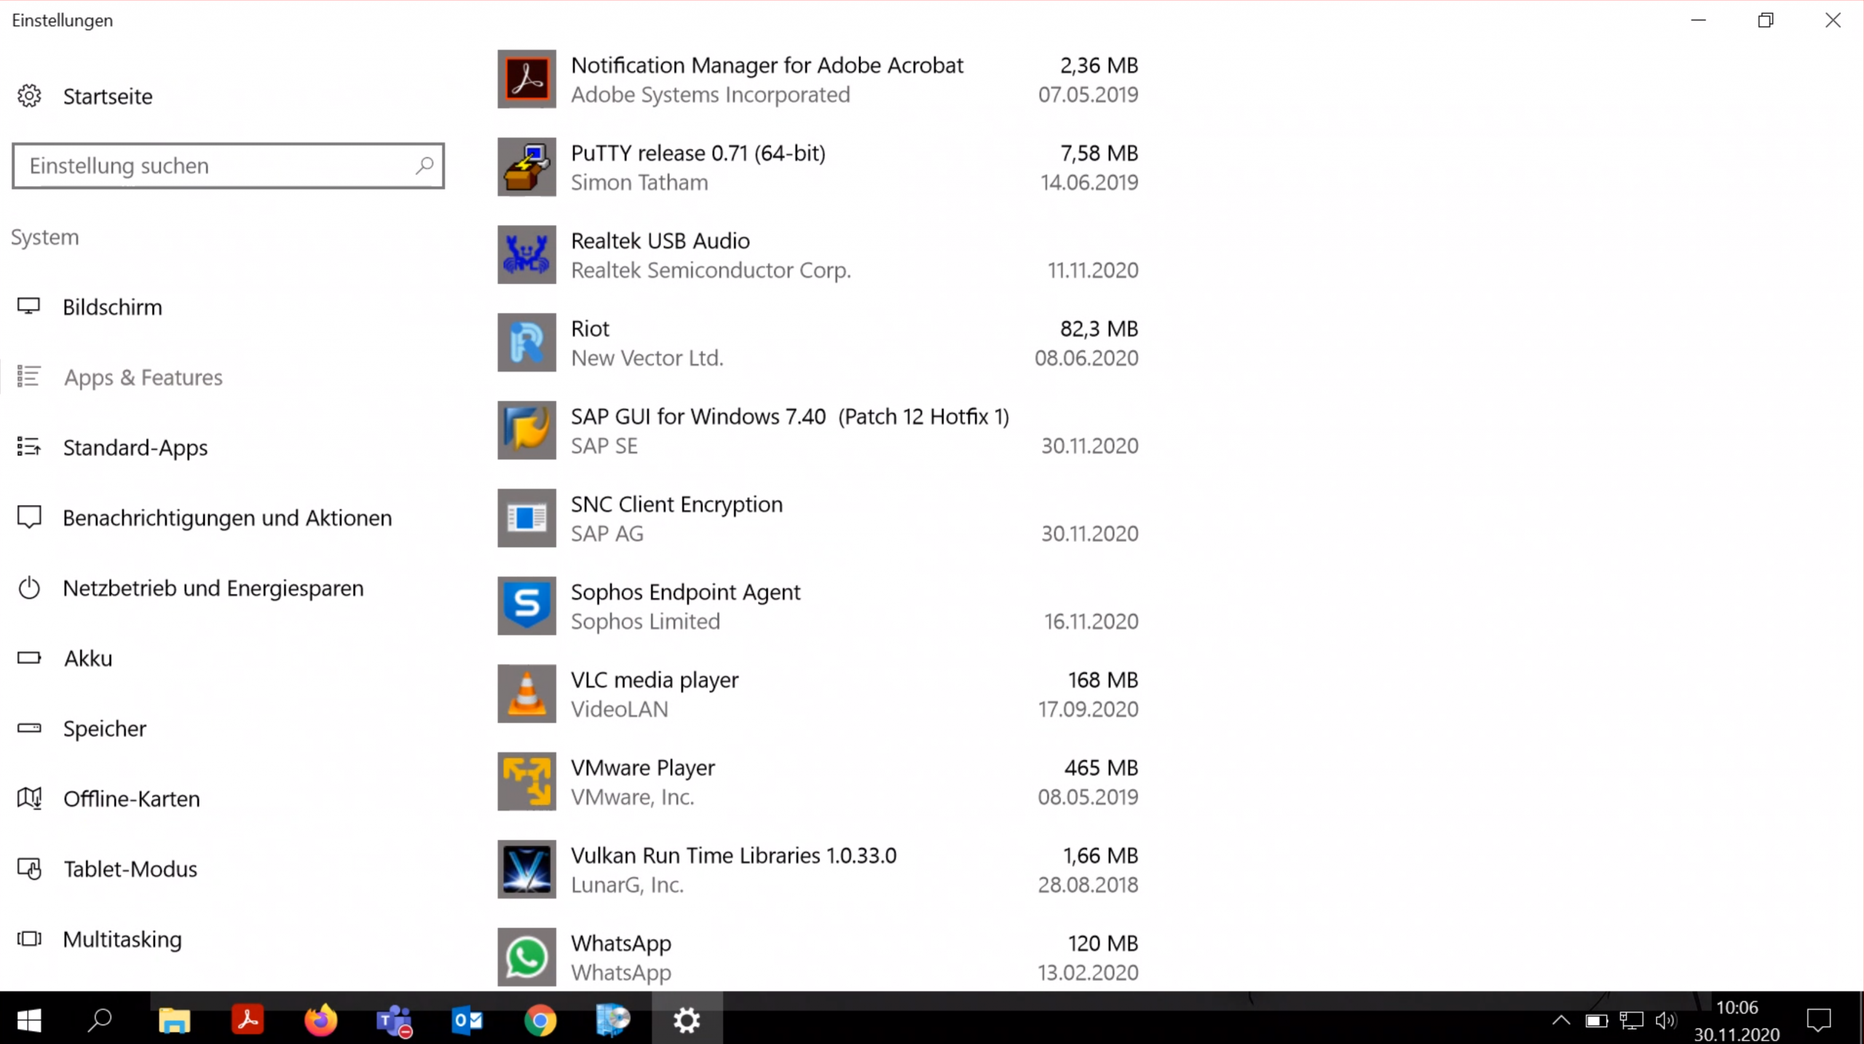
Task: Open the installer disc app in taskbar
Action: tap(613, 1020)
